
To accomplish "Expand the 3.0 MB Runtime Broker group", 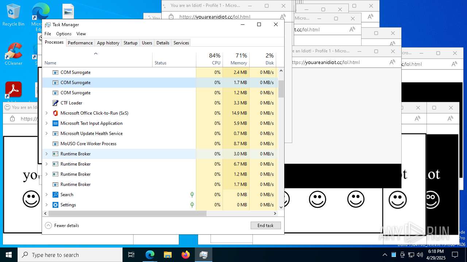I will pyautogui.click(x=46, y=154).
